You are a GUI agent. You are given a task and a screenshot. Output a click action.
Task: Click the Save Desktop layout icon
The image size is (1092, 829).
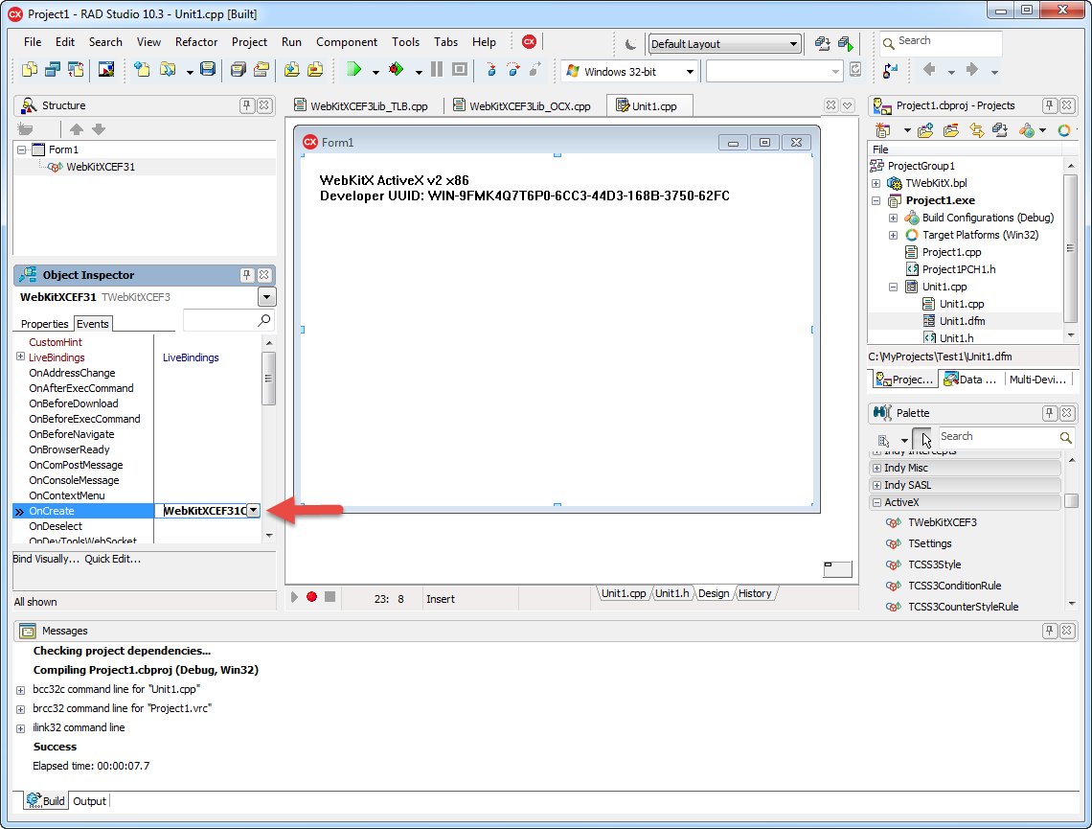click(x=823, y=43)
